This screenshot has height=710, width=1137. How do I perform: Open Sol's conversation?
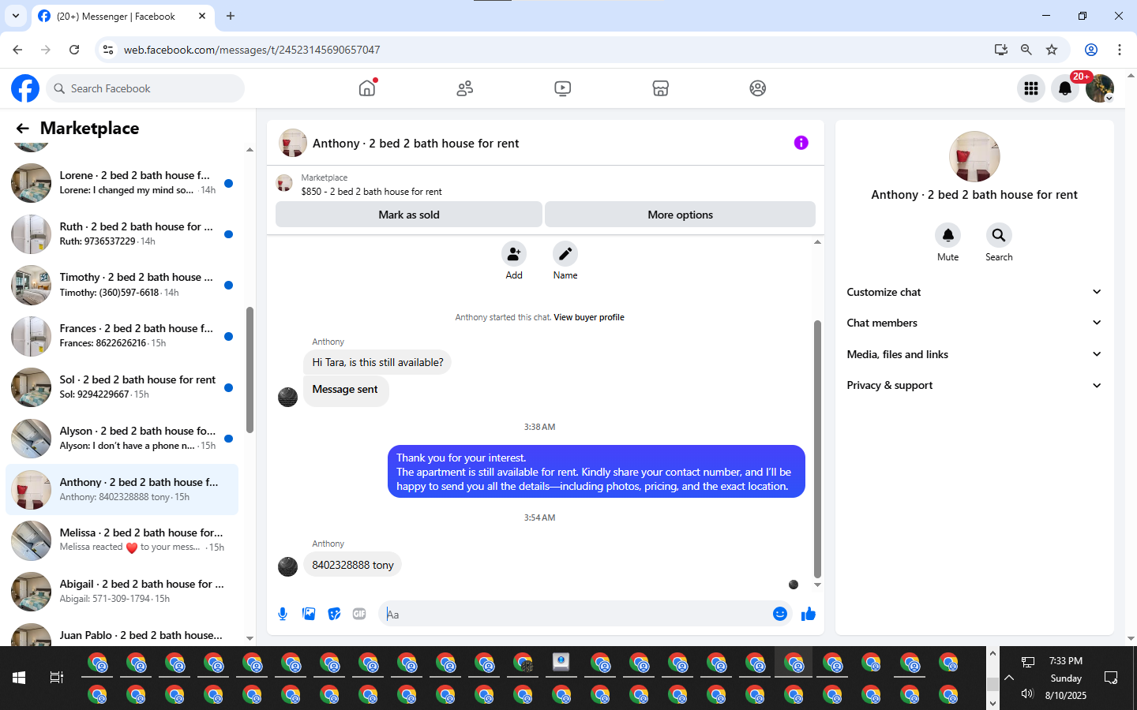pos(122,387)
